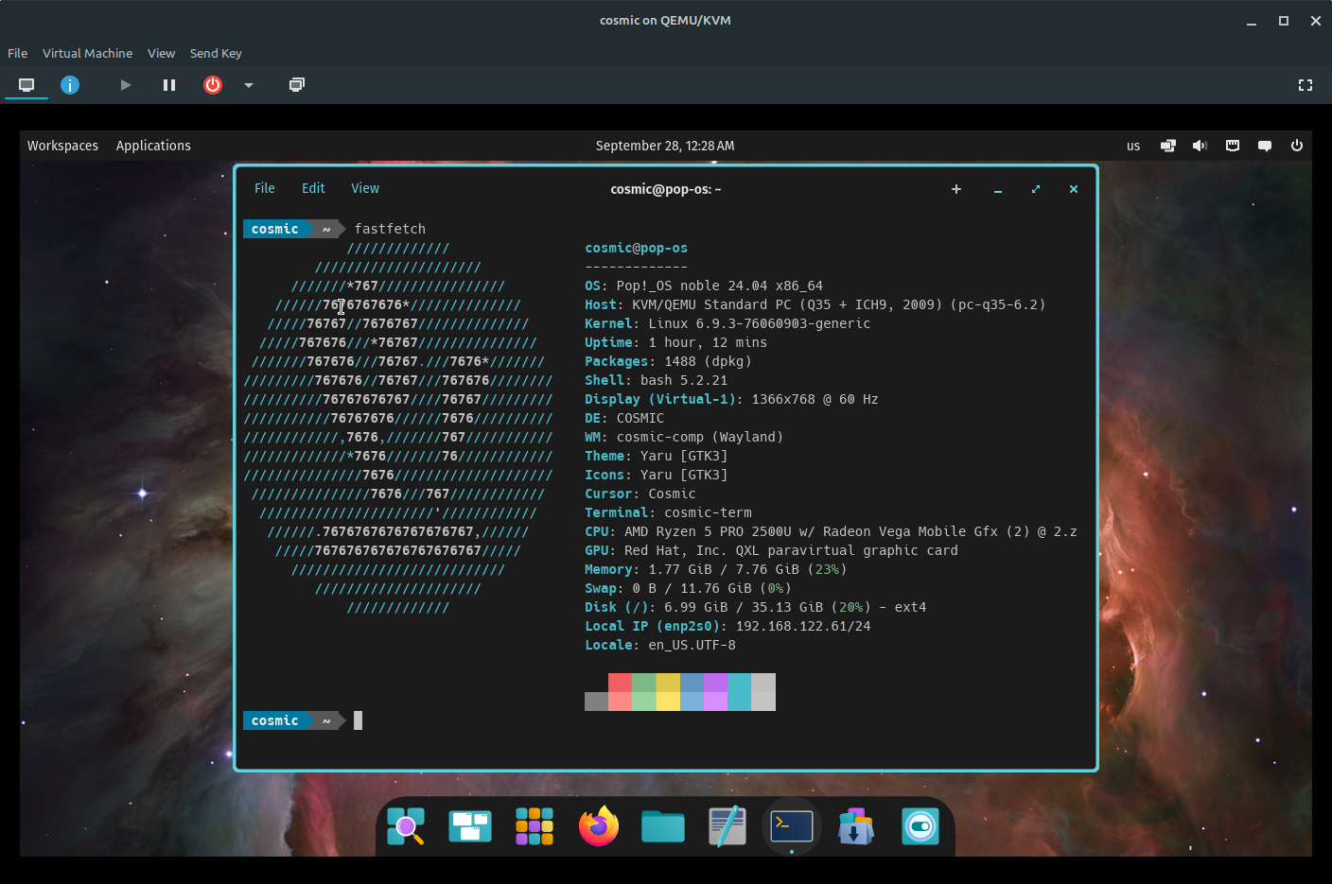Image resolution: width=1332 pixels, height=884 pixels.
Task: Focus the terminal icon in dock
Action: (x=792, y=826)
